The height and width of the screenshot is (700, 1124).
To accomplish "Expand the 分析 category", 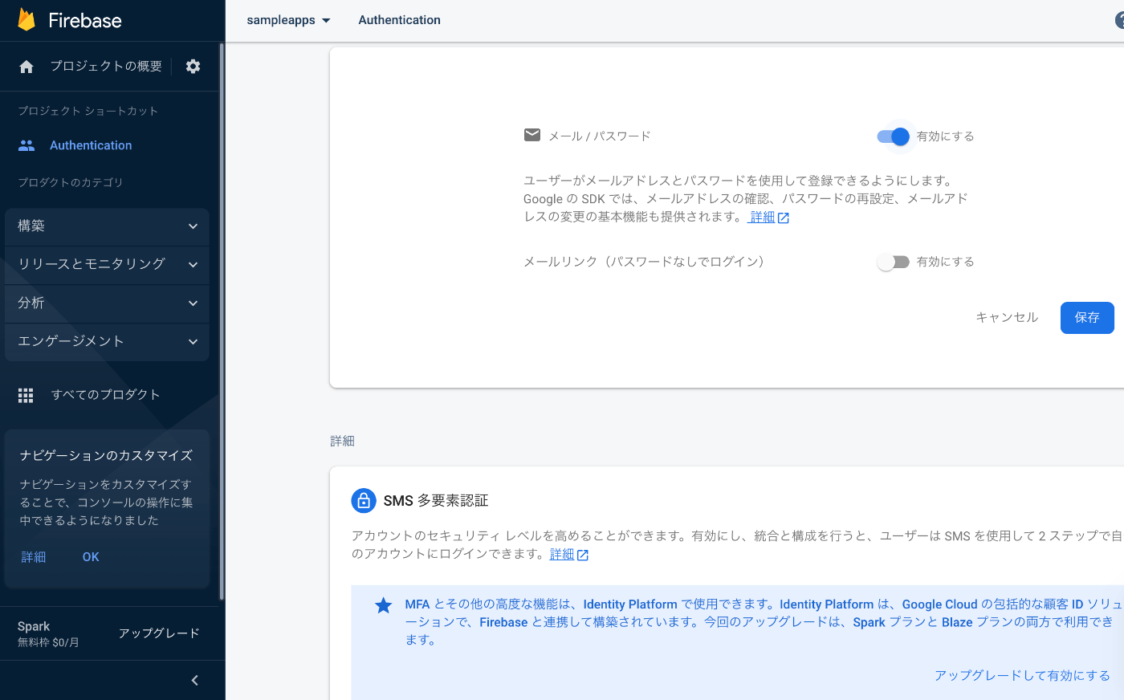I will (x=107, y=303).
